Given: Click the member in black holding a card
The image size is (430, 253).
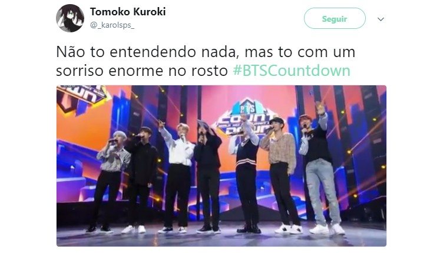Looking at the screenshot, I should tap(207, 177).
